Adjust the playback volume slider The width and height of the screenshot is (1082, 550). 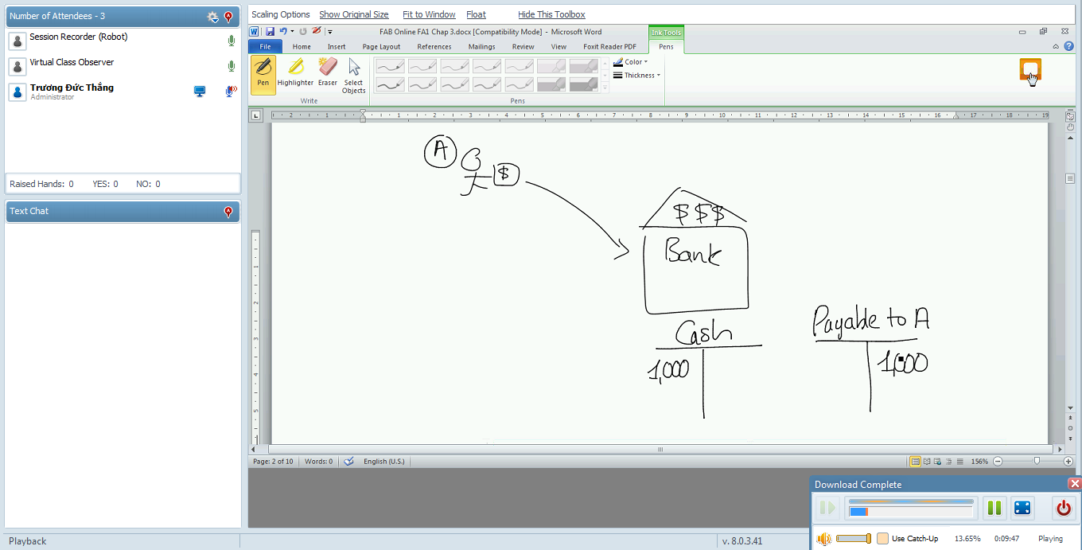tap(854, 539)
